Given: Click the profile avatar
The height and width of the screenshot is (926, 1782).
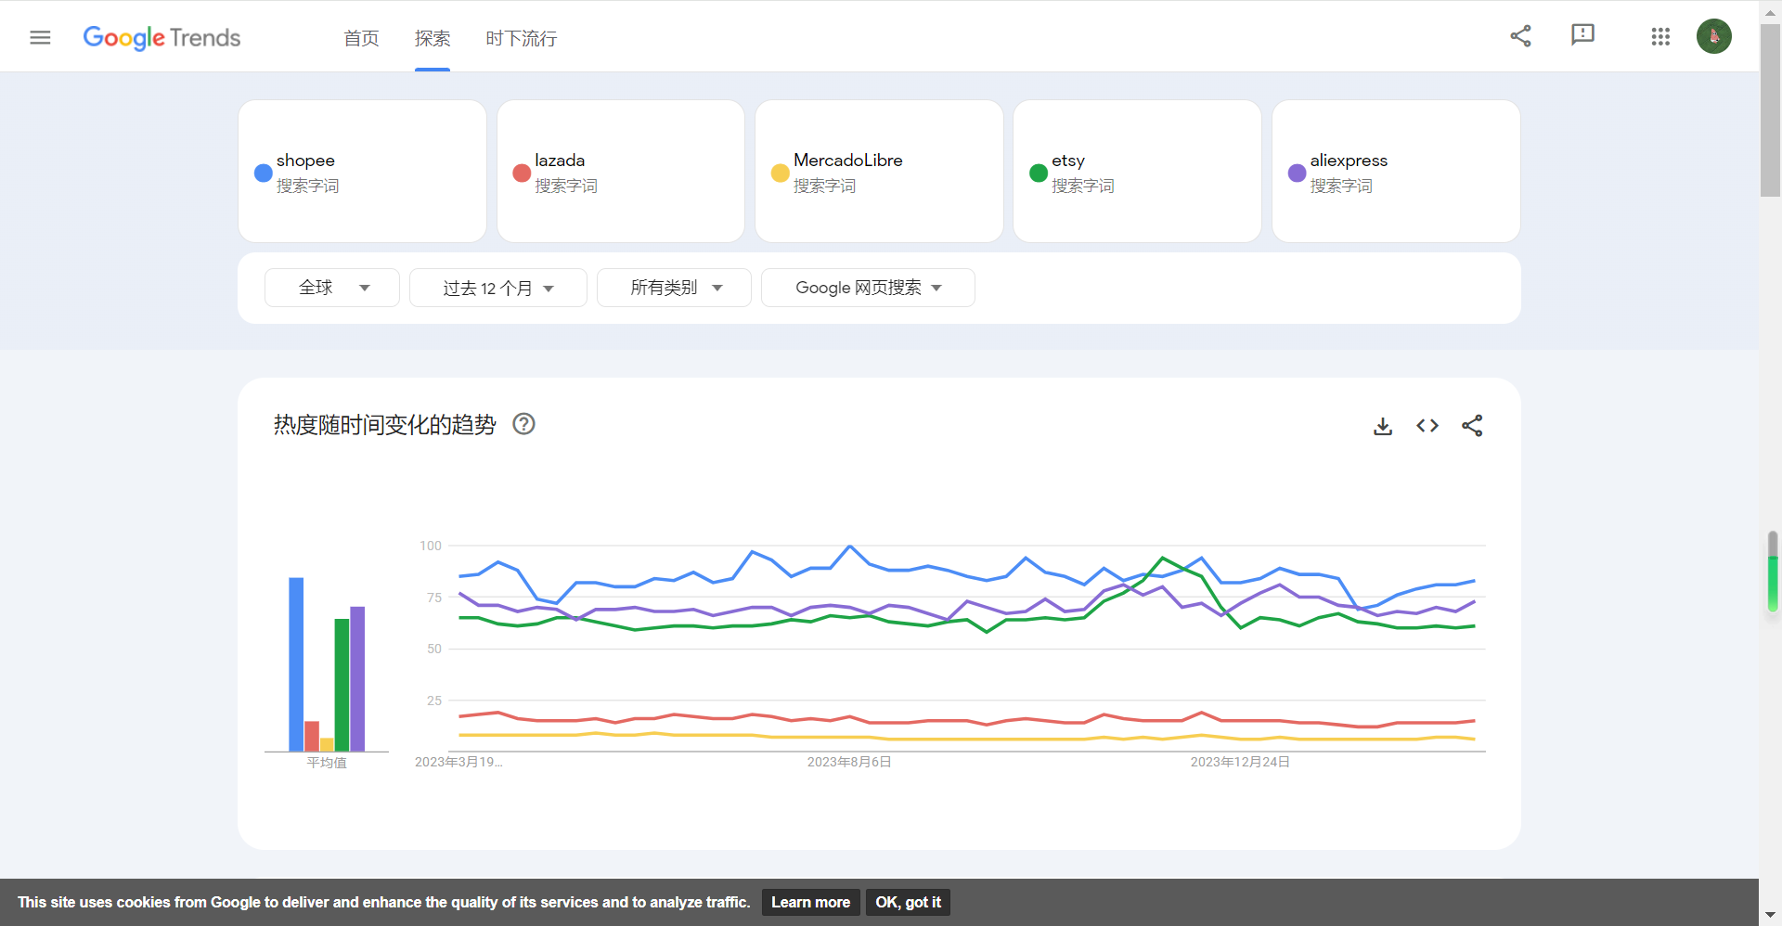Looking at the screenshot, I should pos(1714,35).
